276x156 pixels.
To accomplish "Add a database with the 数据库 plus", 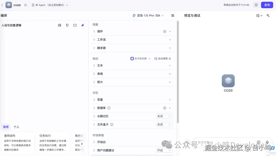I will coord(170,108).
